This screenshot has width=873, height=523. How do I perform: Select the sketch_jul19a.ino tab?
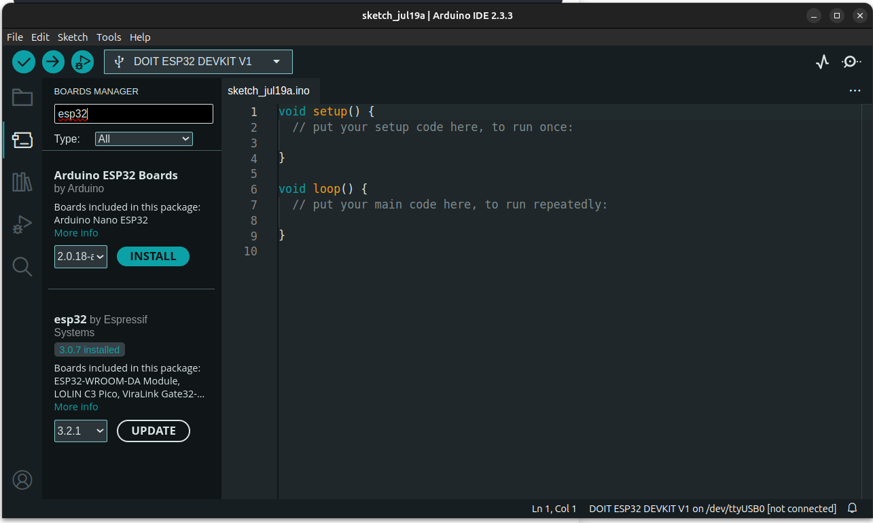pos(269,90)
